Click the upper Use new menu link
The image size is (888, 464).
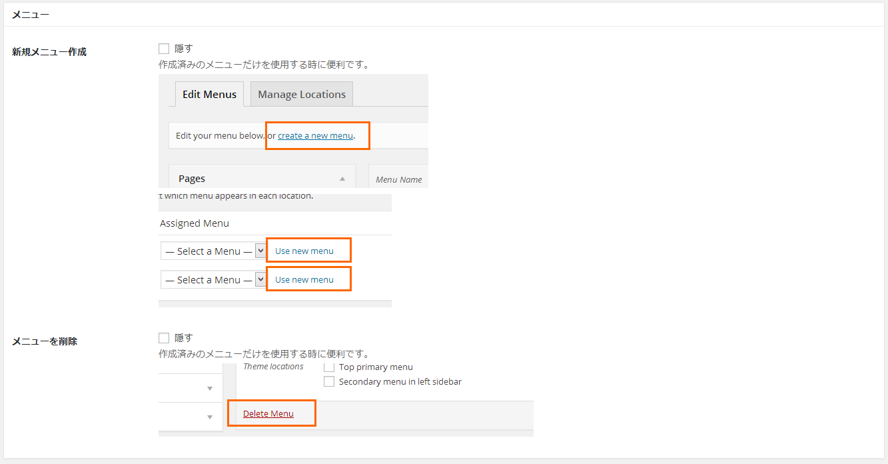[304, 251]
